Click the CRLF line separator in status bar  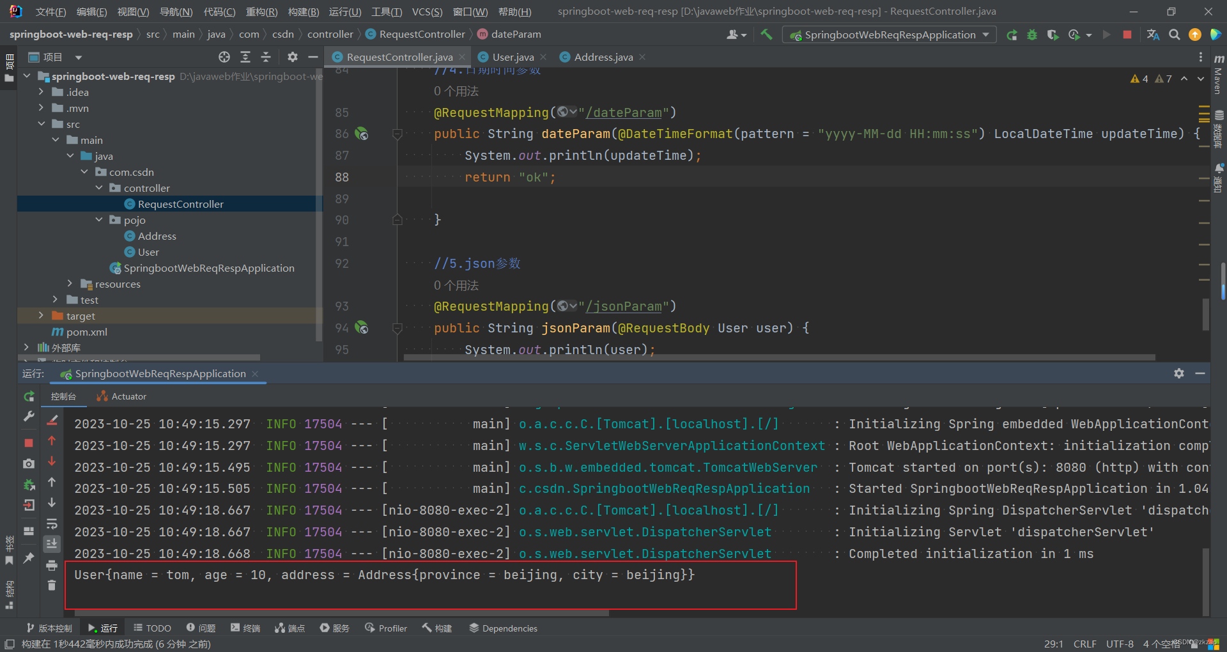(x=1084, y=644)
